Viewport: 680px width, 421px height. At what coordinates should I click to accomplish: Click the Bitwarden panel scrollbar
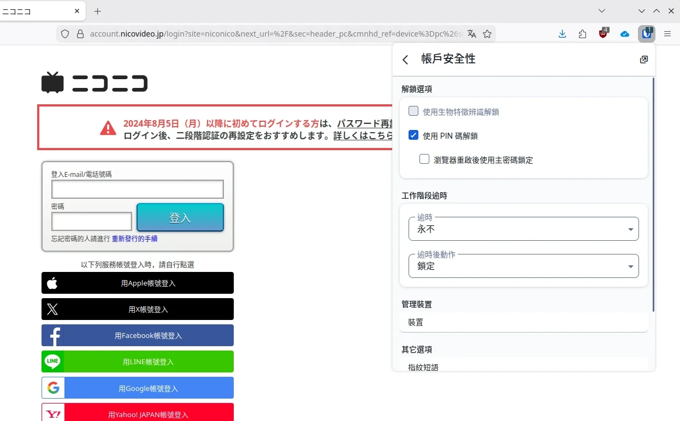pos(653,195)
